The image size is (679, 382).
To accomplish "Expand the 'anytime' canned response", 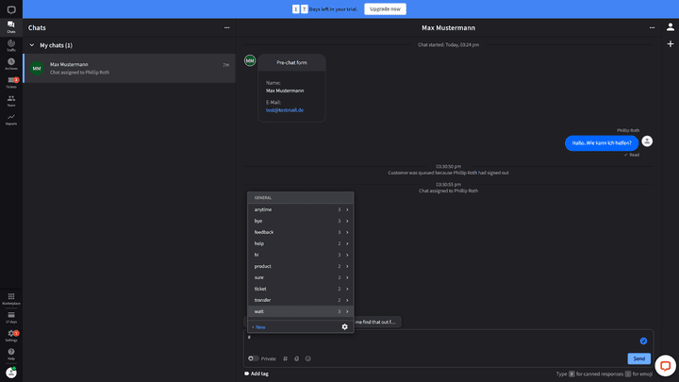I will pyautogui.click(x=347, y=209).
